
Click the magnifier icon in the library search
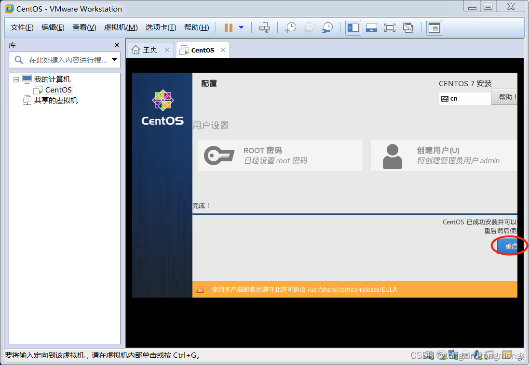tap(19, 60)
